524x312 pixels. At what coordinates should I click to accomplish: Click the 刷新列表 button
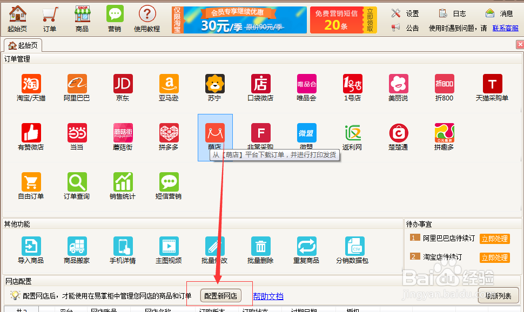click(498, 296)
